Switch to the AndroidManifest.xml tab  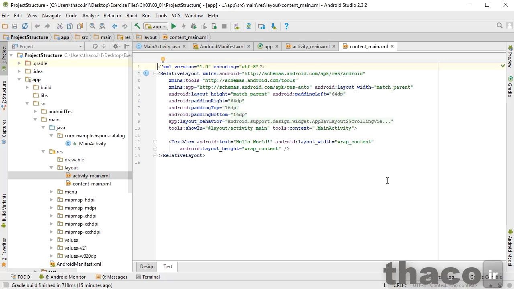[x=222, y=47]
